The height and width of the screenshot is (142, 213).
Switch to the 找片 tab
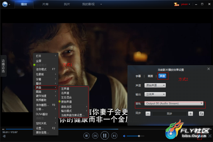point(67,4)
